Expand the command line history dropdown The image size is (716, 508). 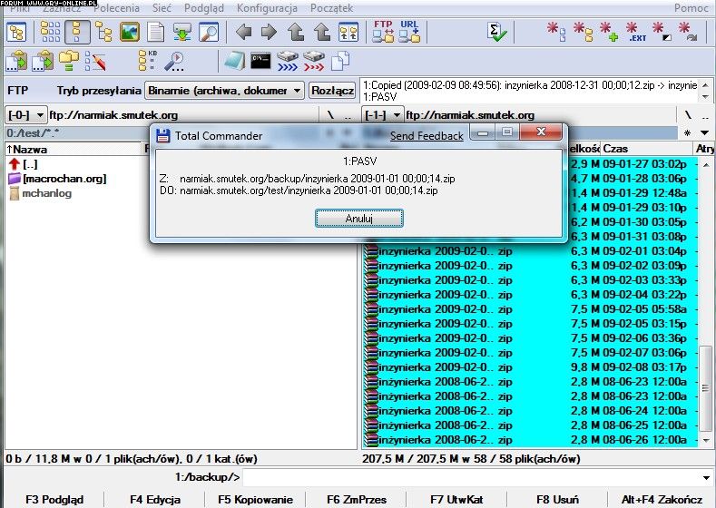point(706,477)
